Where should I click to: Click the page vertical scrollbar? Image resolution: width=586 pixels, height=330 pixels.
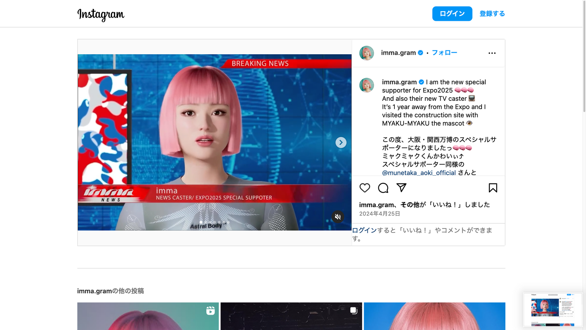[584, 57]
